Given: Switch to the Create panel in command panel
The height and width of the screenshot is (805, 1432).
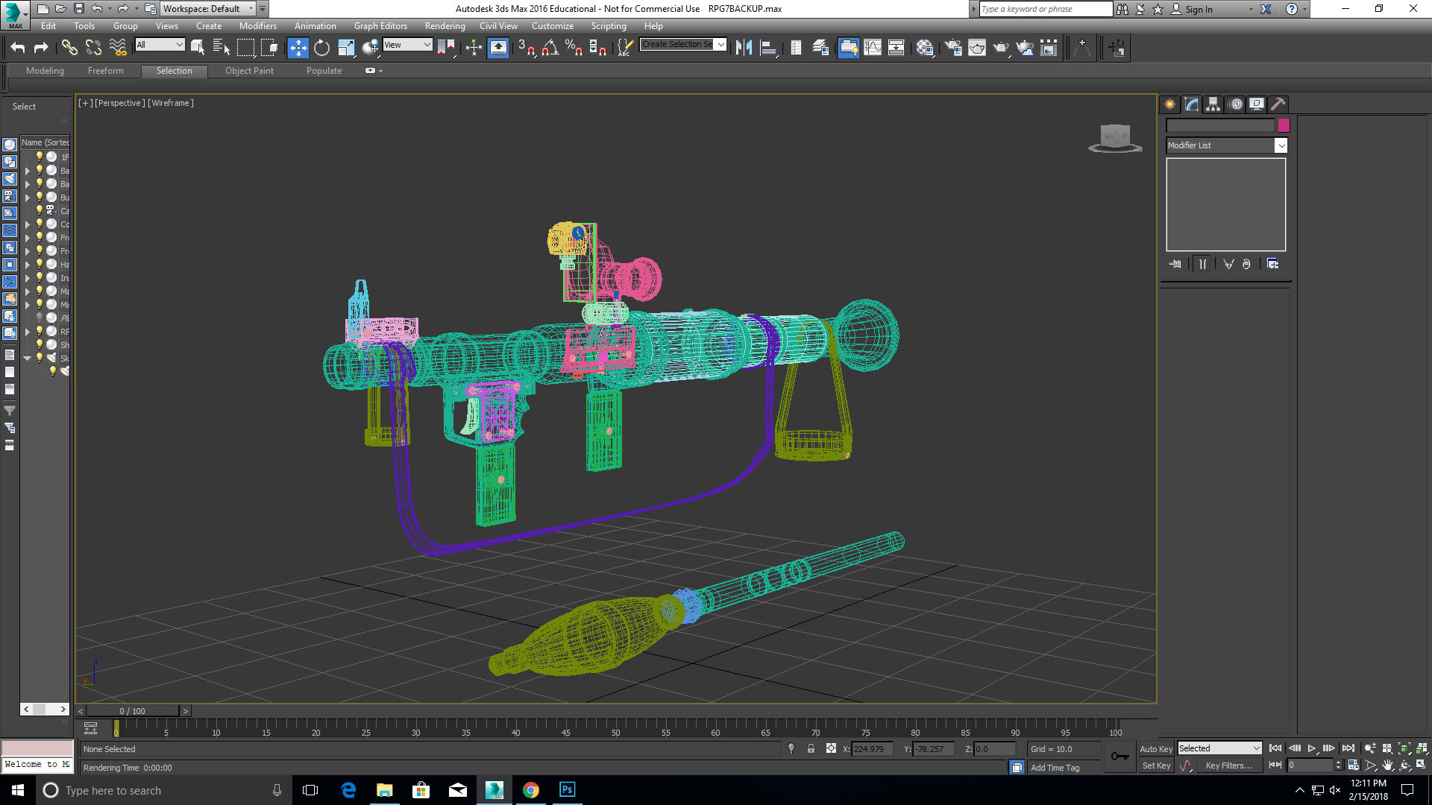Looking at the screenshot, I should coord(1169,104).
